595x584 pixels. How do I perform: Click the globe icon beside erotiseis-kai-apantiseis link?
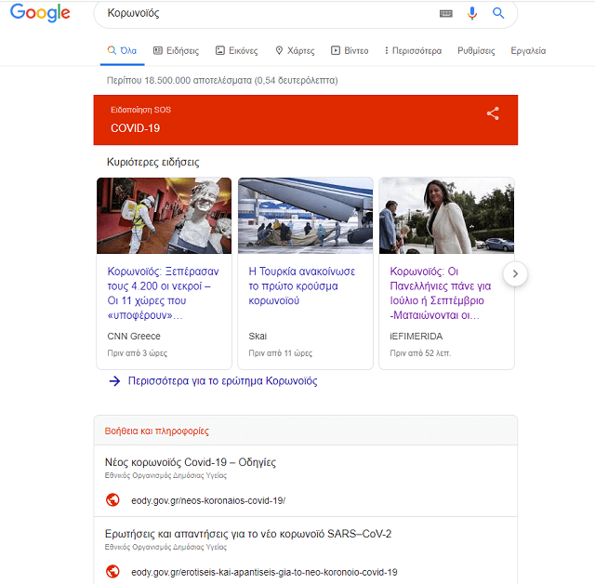112,572
